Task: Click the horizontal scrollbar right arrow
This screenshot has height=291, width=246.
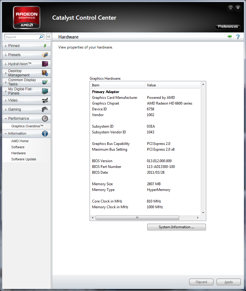Action: click(198, 218)
